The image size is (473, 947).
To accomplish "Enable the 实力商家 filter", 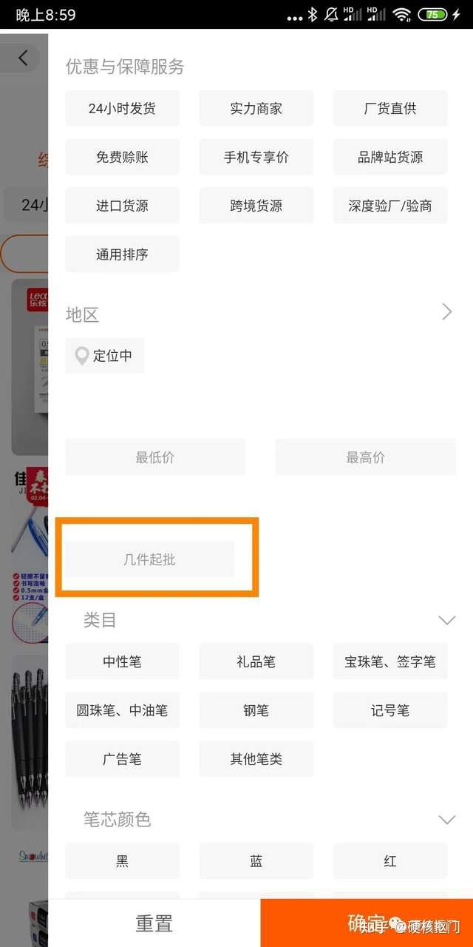I will click(x=256, y=109).
